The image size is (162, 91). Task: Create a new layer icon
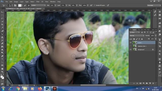click(150, 83)
